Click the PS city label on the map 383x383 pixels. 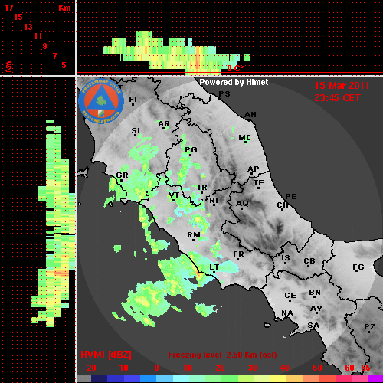pos(224,94)
